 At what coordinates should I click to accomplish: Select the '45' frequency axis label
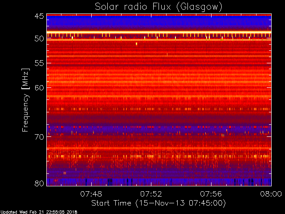(39, 16)
